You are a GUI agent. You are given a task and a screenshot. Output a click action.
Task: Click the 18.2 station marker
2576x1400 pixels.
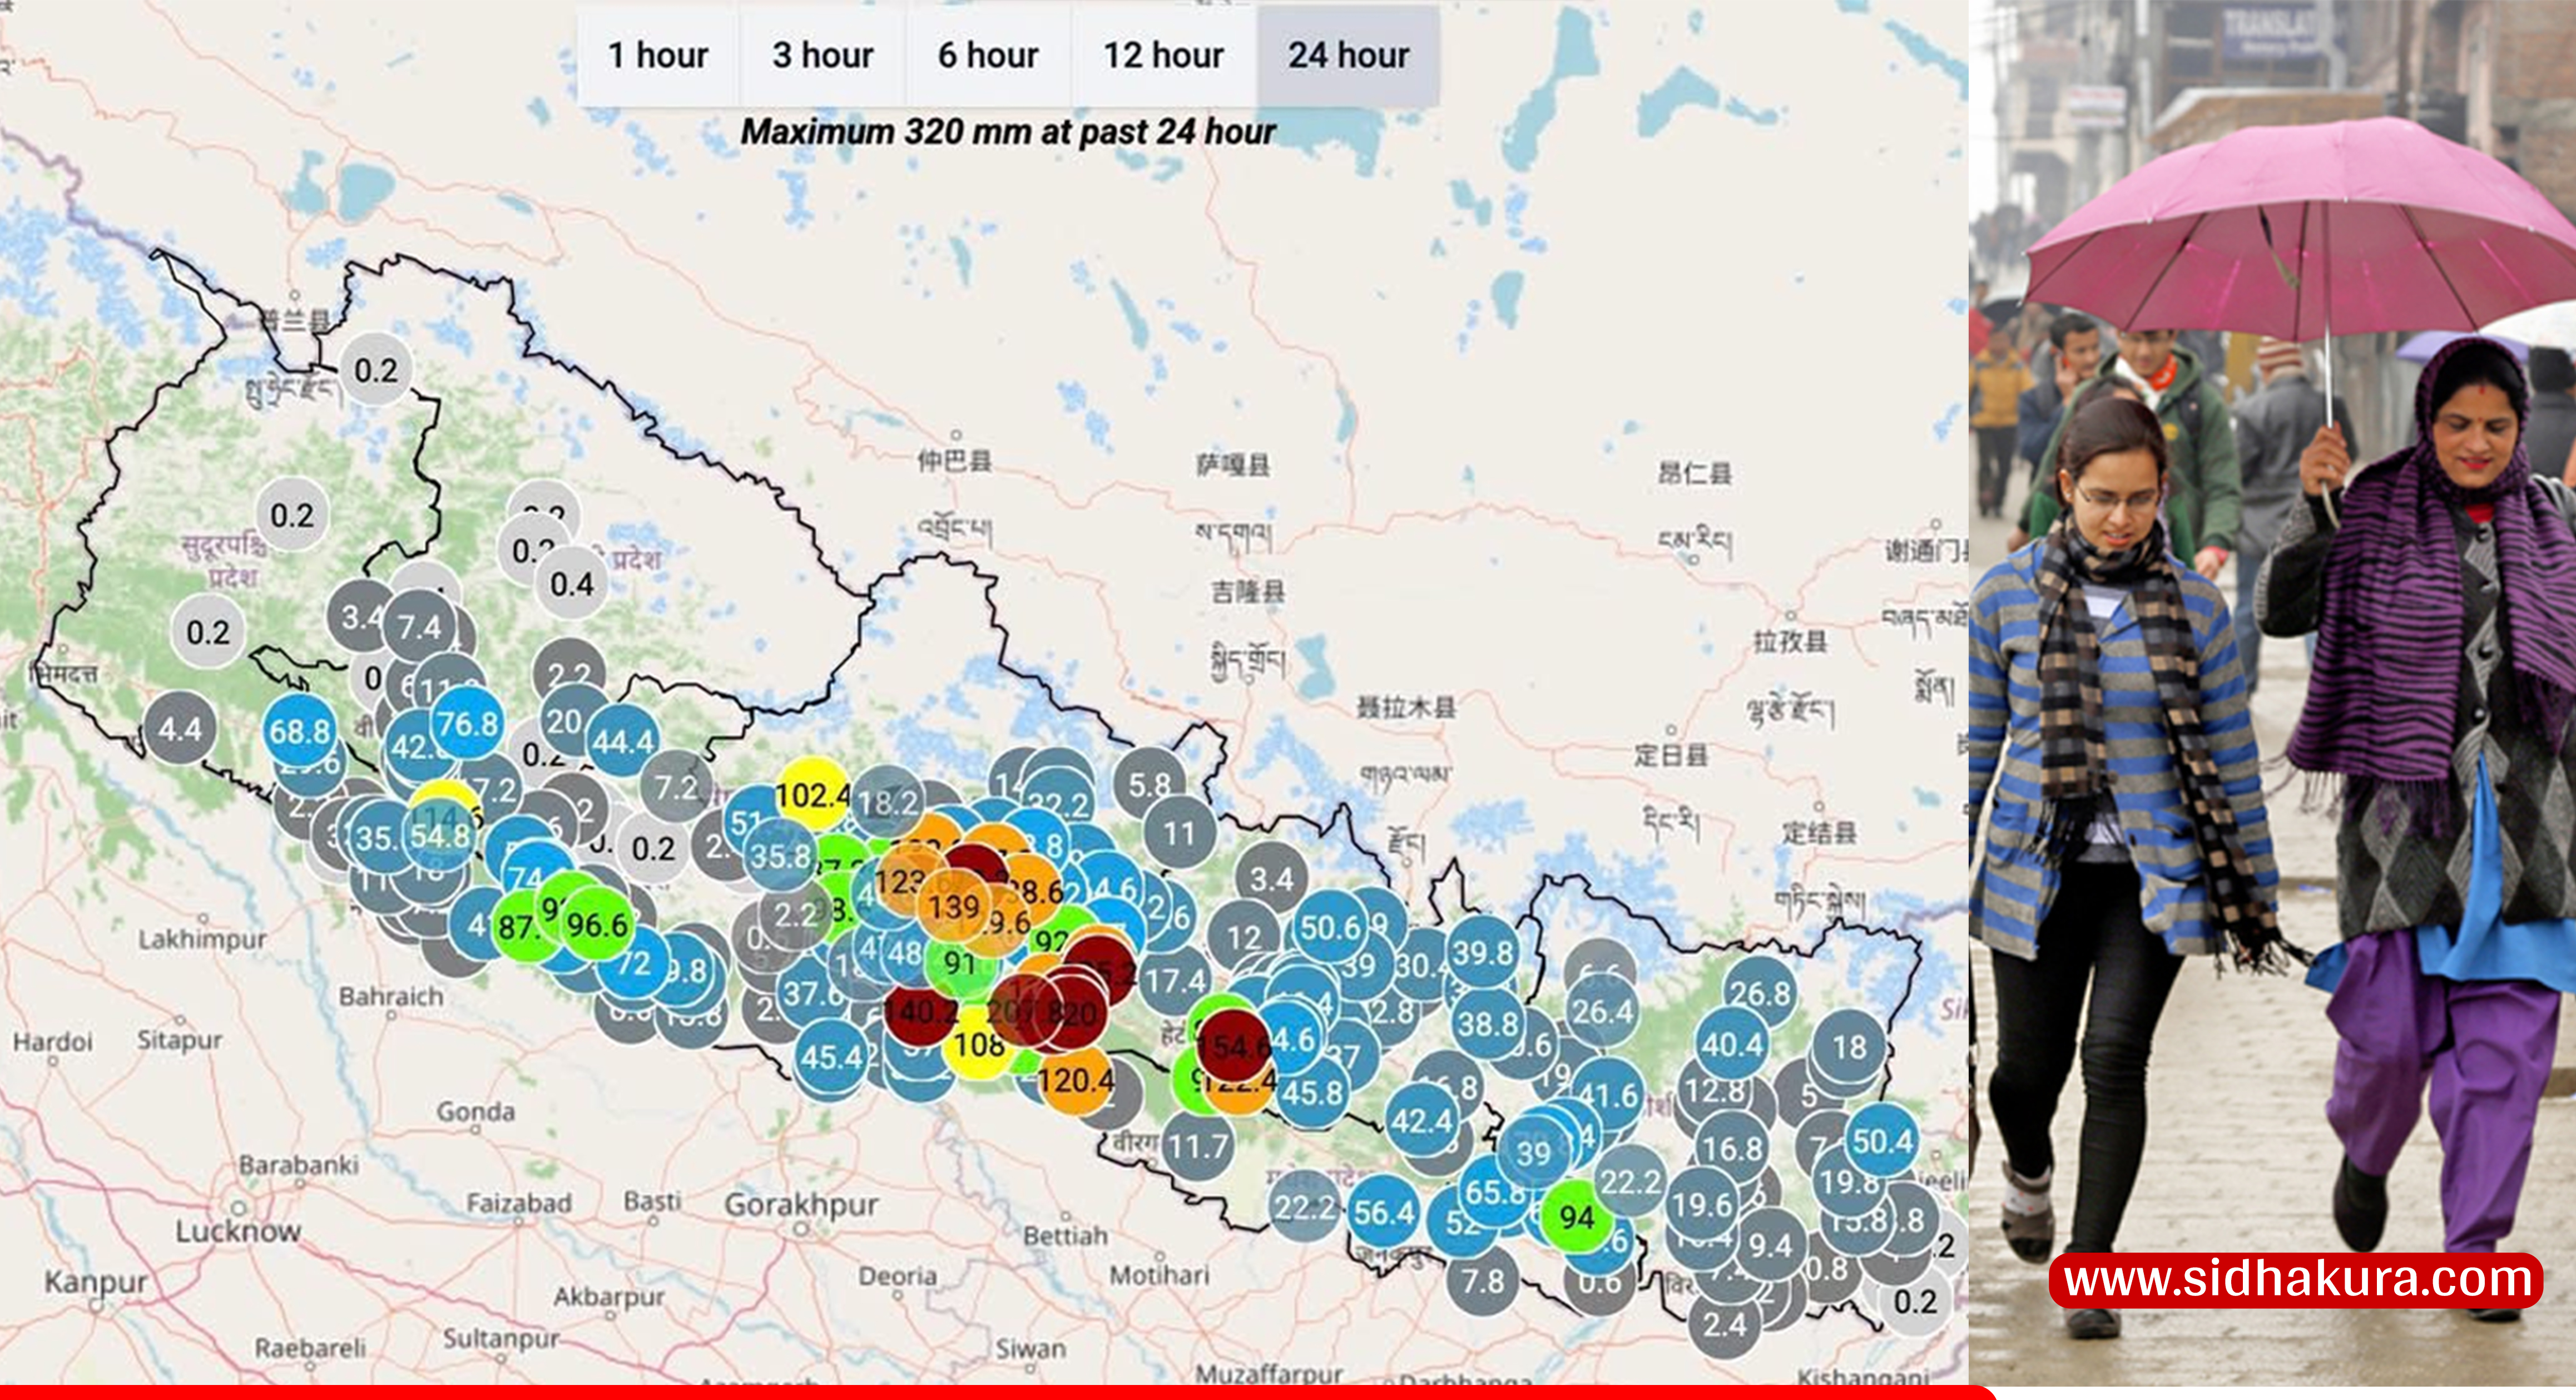point(888,803)
